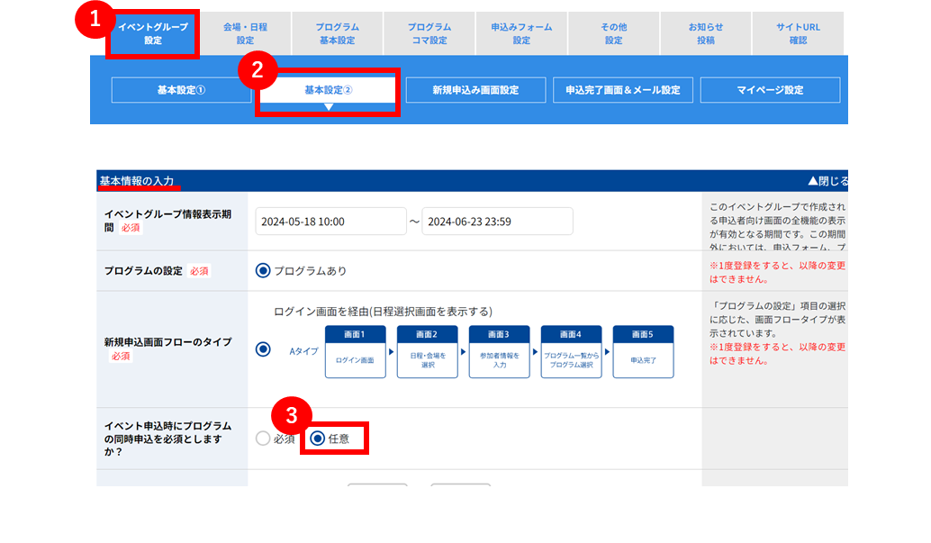Screen dimensions: 931x543
Task: Open 申込完了画面＆メール設定 sub-tab
Action: [623, 90]
